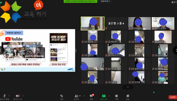Viewport: 177px width, 101px height.
Task: Open the 옵션 보기 dropdown at top
Action: pos(105,1)
